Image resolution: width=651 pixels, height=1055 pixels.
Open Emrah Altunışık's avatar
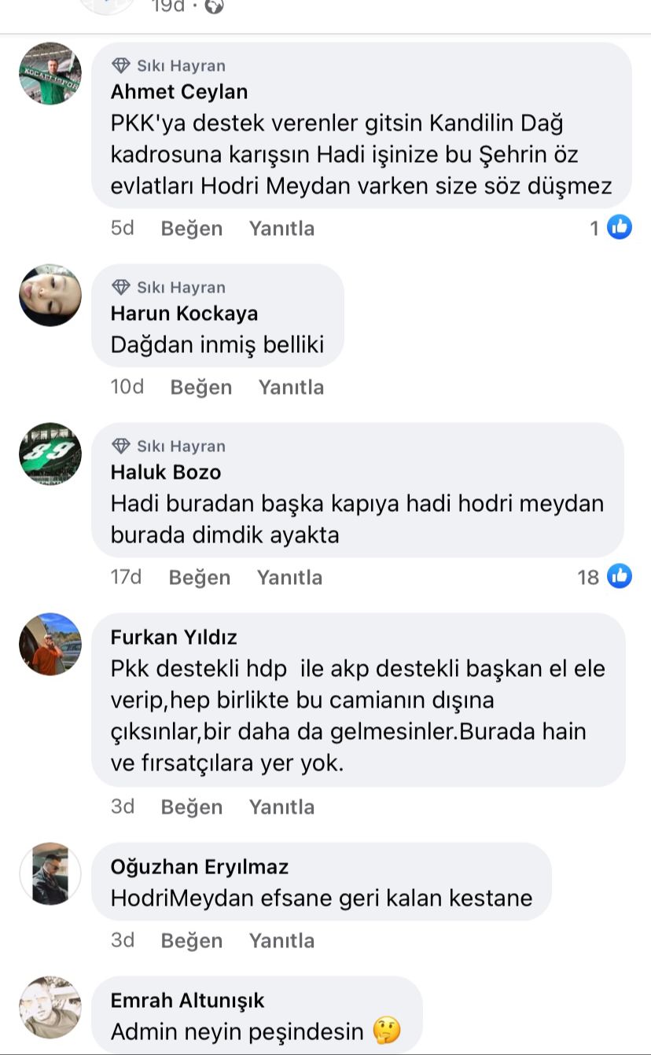tap(50, 1008)
